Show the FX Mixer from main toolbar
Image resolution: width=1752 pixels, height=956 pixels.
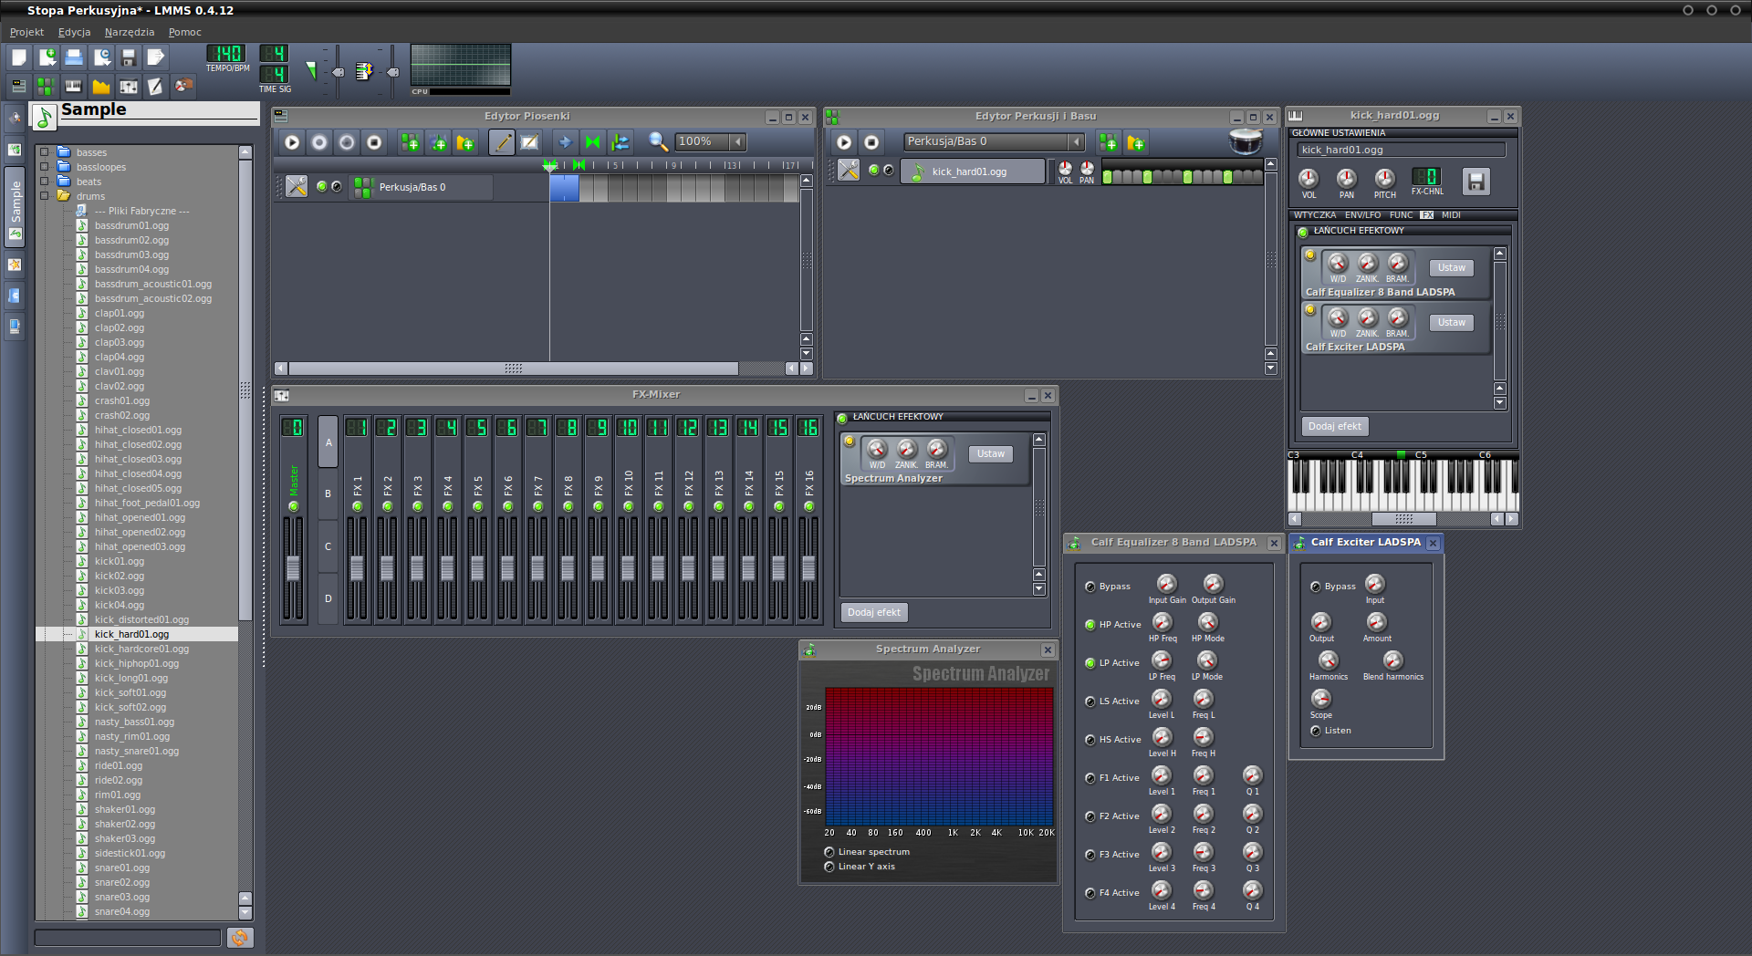coord(129,86)
